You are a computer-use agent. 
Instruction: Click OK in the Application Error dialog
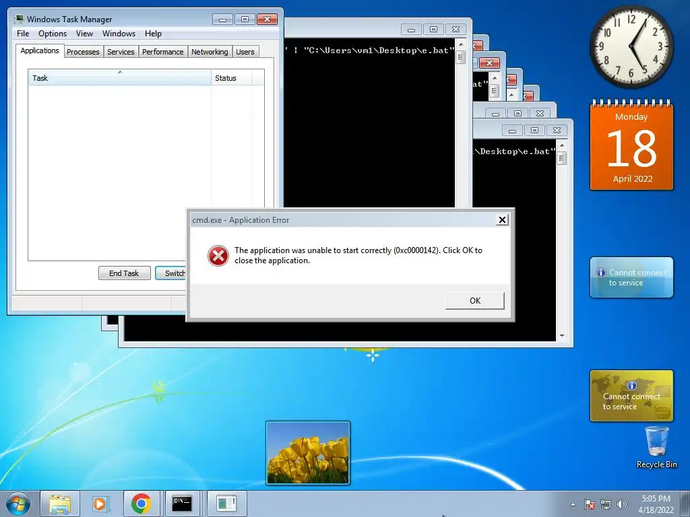tap(475, 301)
